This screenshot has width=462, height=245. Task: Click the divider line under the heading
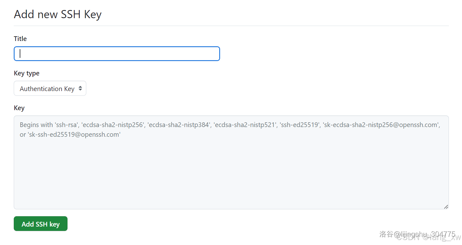point(231,26)
